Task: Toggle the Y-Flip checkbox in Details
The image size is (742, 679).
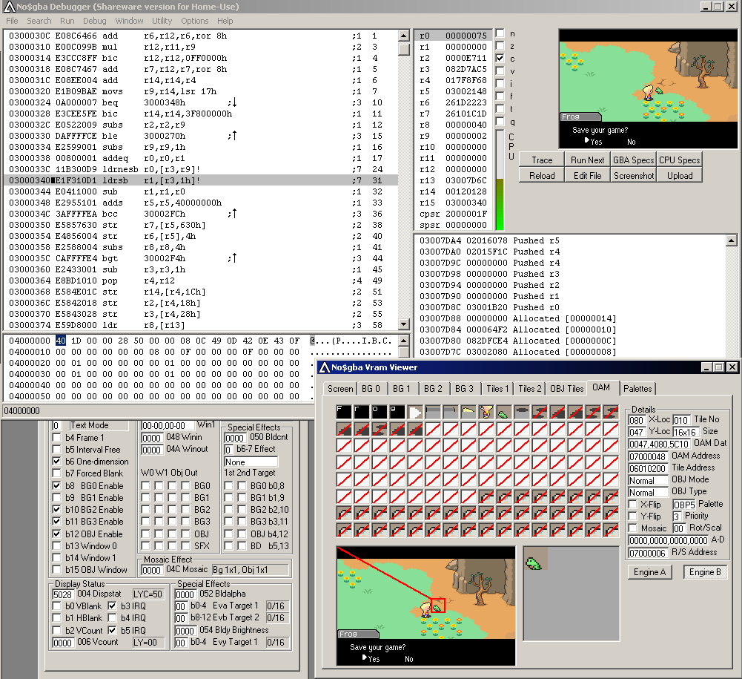Action: click(633, 516)
